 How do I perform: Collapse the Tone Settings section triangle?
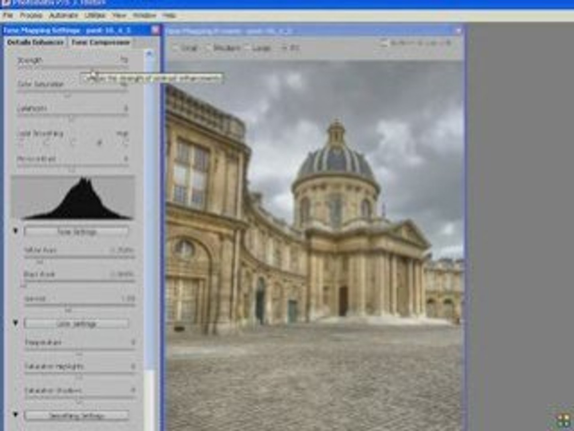(16, 231)
